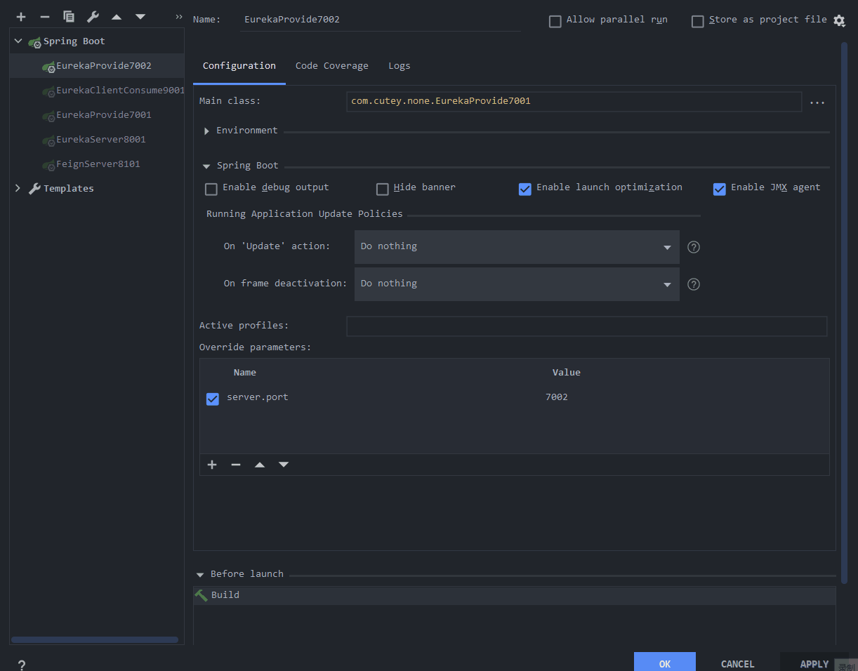Open the dialog help question mark
This screenshot has width=858, height=671.
pyautogui.click(x=22, y=665)
